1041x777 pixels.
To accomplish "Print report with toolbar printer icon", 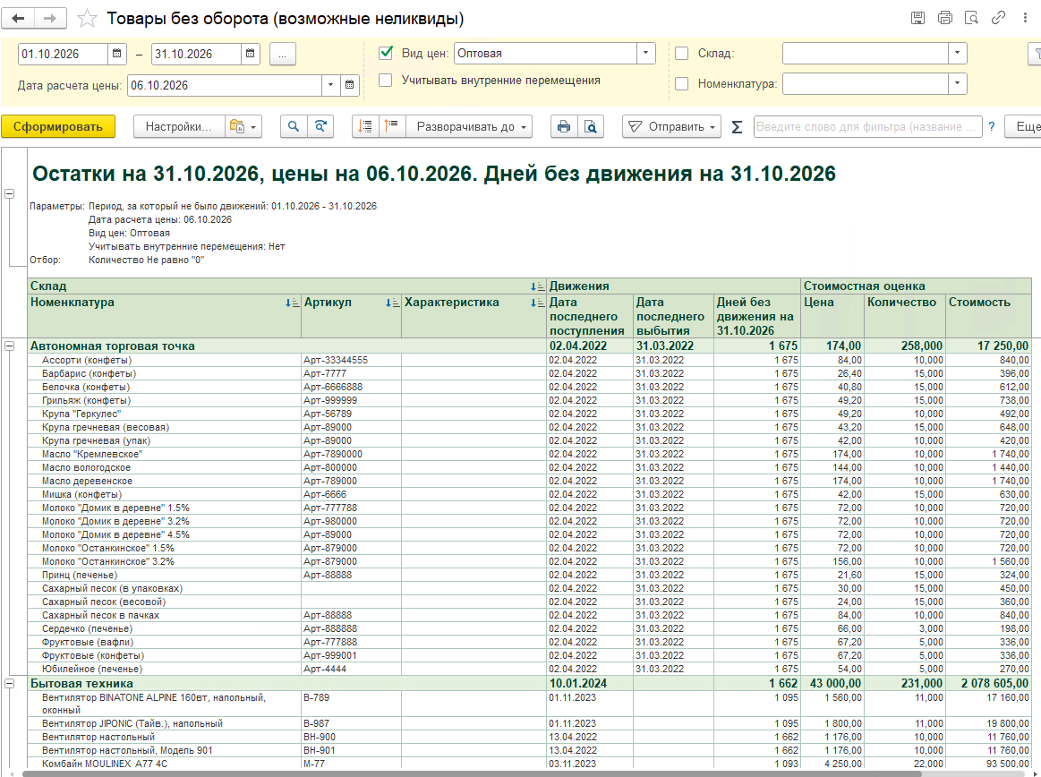I will coord(564,126).
